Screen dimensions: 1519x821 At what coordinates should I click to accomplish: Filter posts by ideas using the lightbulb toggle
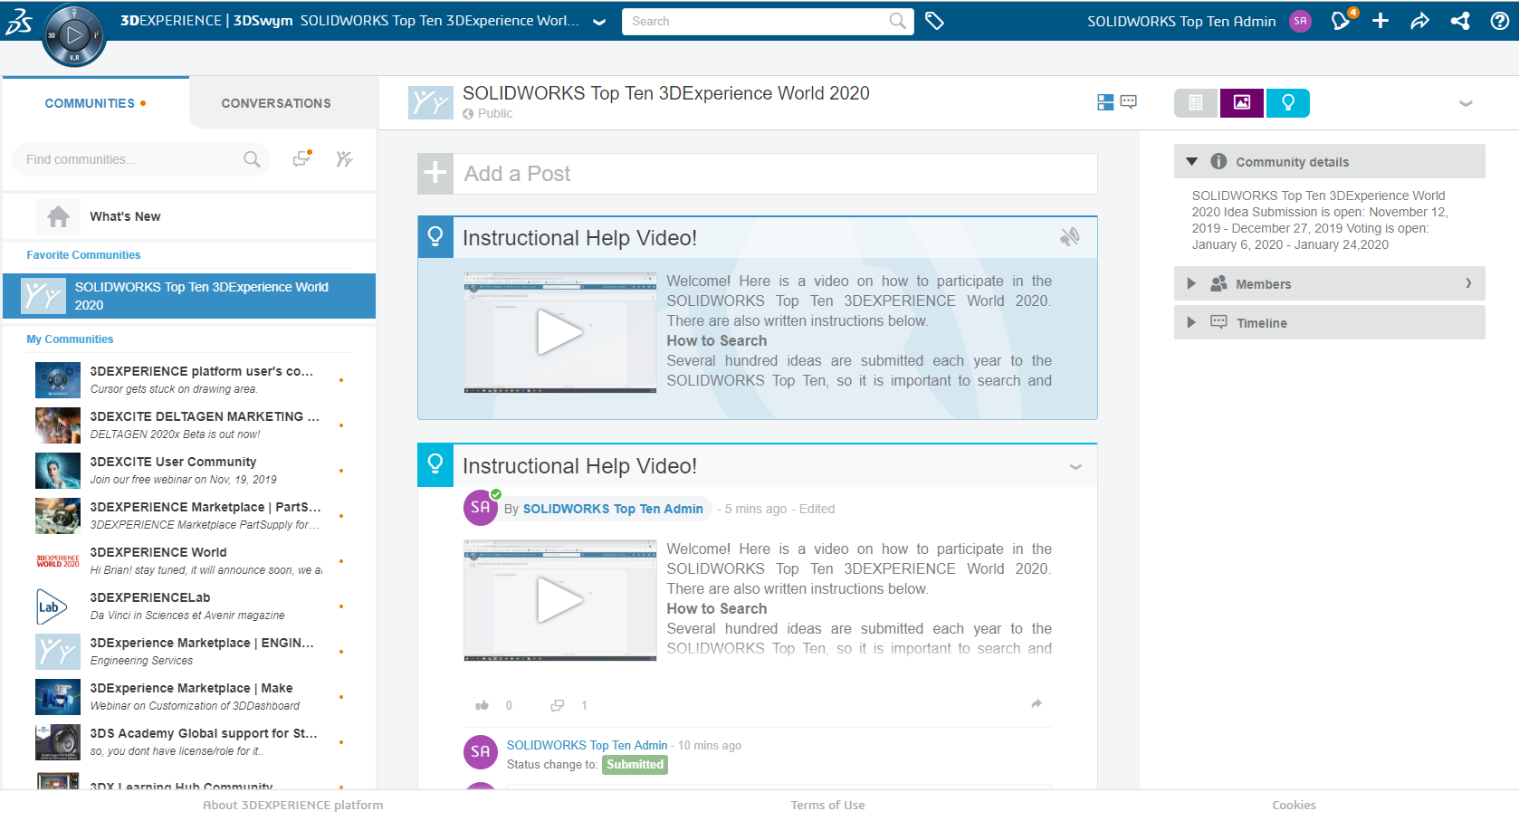[x=1287, y=102]
